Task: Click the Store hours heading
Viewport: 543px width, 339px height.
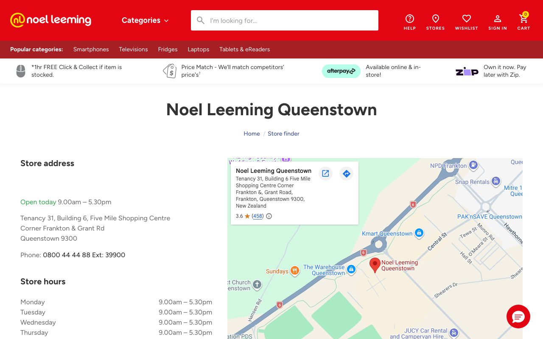Action: tap(43, 281)
